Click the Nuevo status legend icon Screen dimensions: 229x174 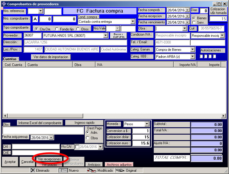coord(63,170)
